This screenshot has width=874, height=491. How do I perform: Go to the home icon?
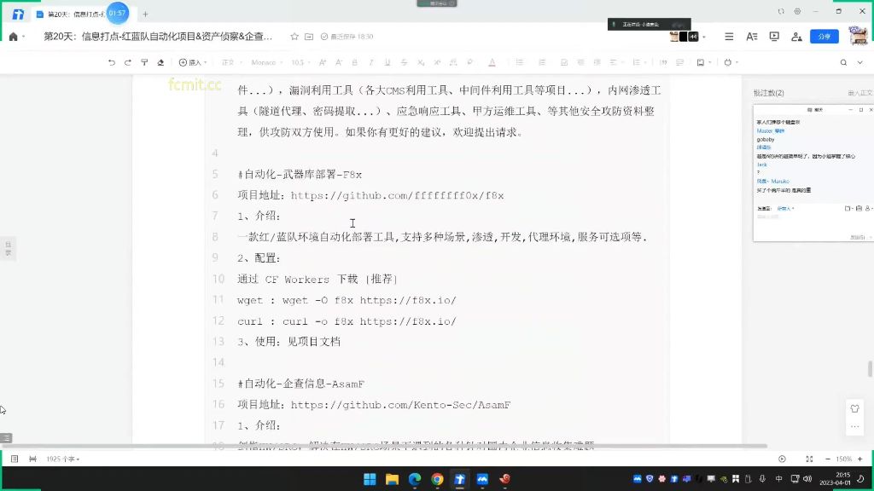pos(14,37)
